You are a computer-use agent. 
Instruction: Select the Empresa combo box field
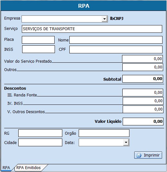(65, 19)
